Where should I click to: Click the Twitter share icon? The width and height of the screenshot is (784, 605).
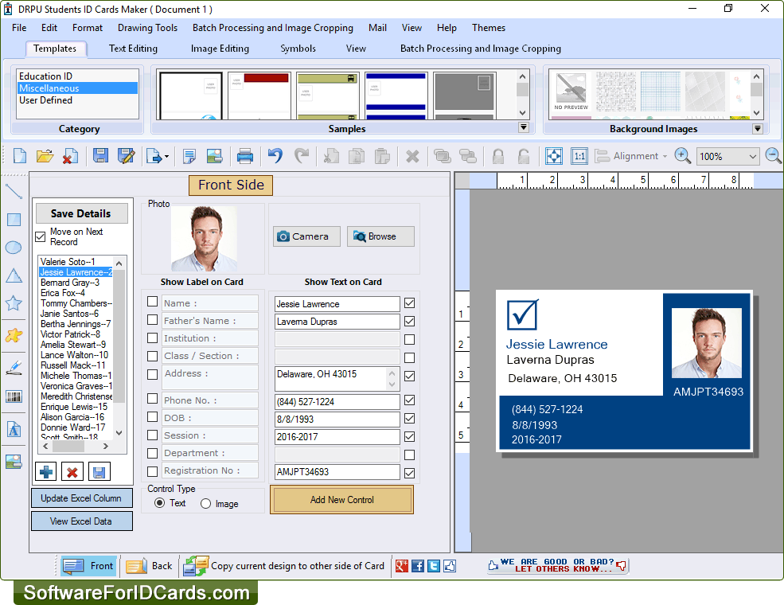[x=434, y=566]
